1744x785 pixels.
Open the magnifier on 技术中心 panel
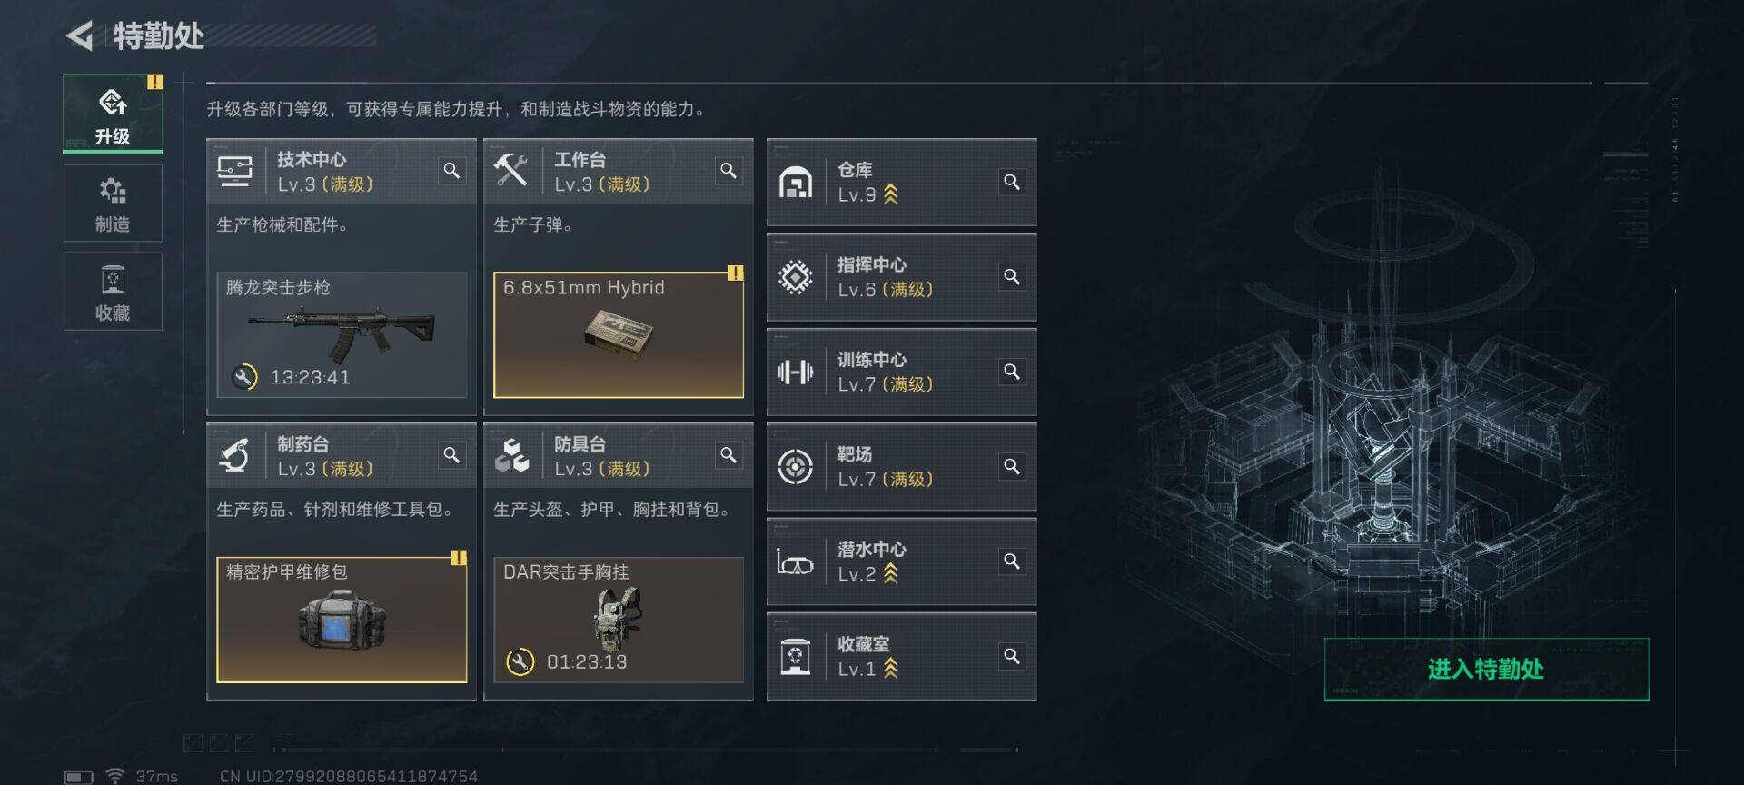pos(451,171)
